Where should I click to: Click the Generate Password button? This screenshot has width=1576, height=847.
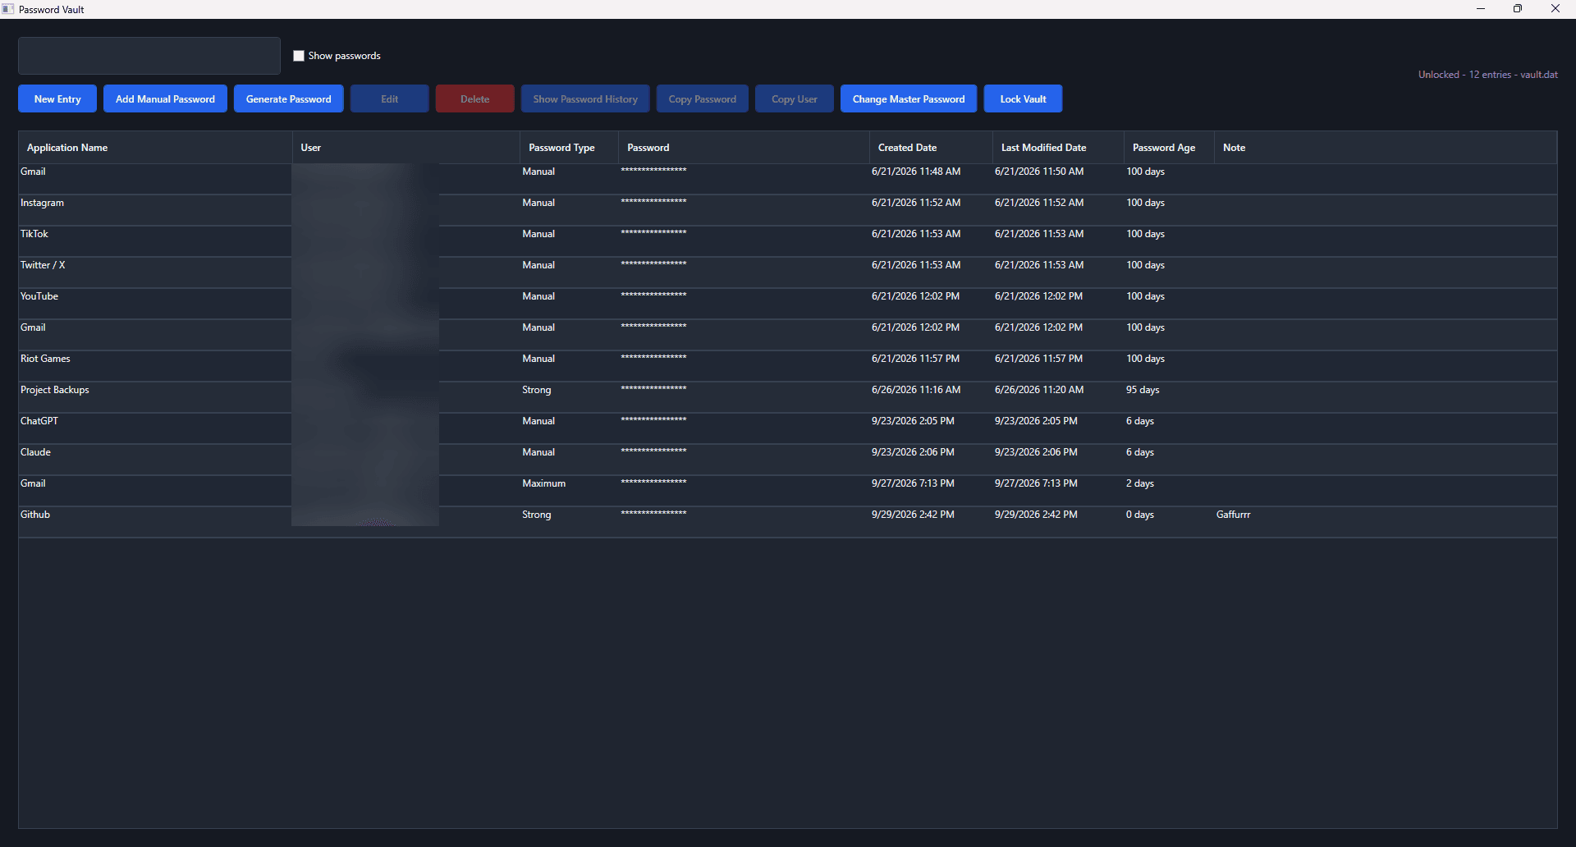[x=289, y=98]
